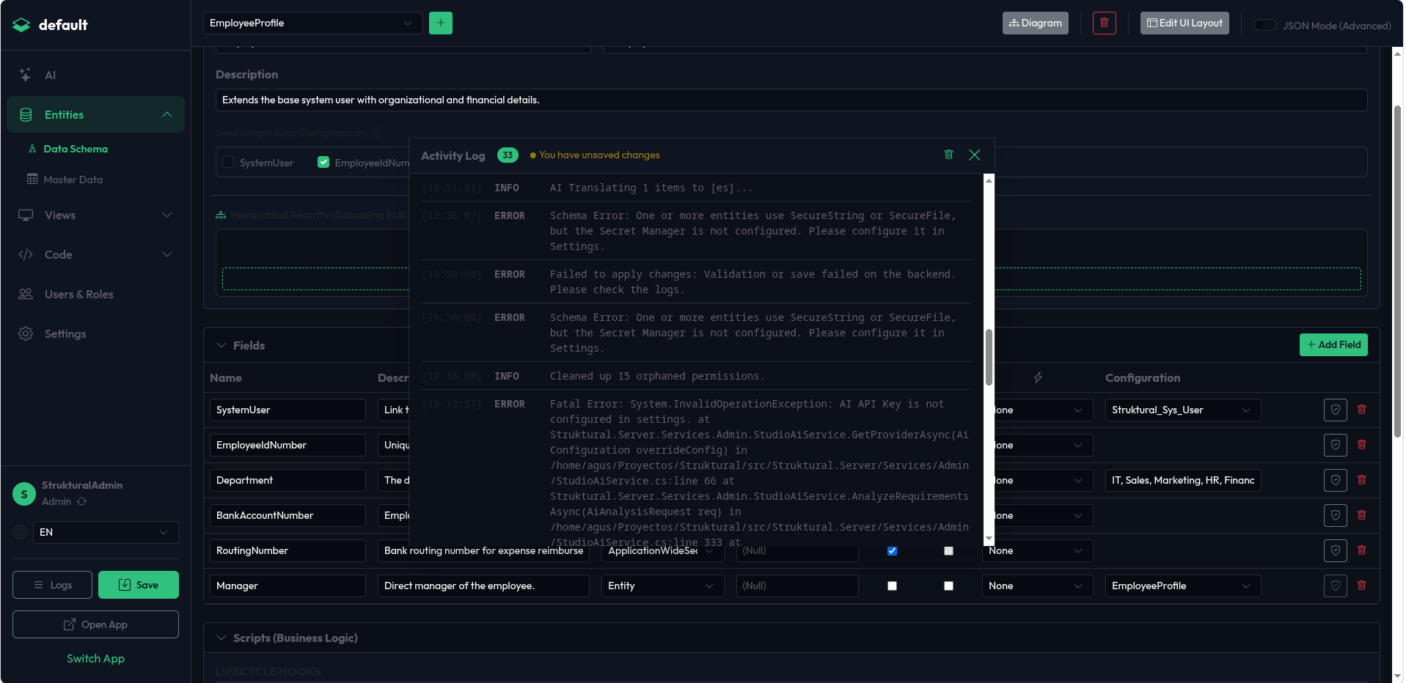Image resolution: width=1406 pixels, height=683 pixels.
Task: Open EmployeeProfile configuration dropdown in Manager row
Action: 1183,586
